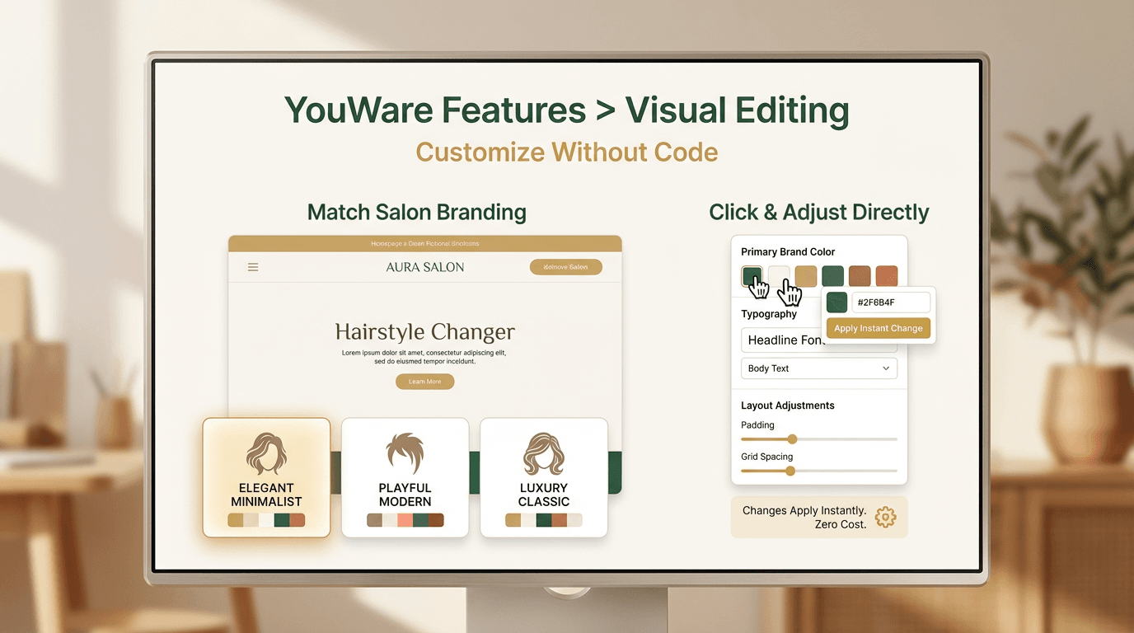Click the Hairstyle Changer heading

pyautogui.click(x=424, y=332)
